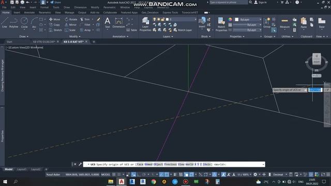Click the World option in command line
The width and height of the screenshot is (331, 186).
click(189, 164)
